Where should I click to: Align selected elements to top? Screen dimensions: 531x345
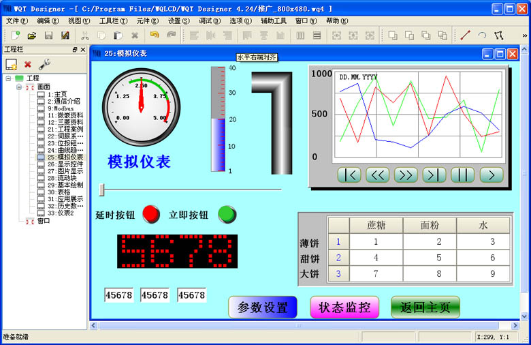[247, 35]
